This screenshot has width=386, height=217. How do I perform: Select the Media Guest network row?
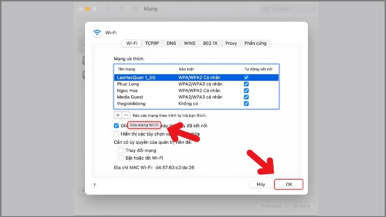tap(196, 97)
